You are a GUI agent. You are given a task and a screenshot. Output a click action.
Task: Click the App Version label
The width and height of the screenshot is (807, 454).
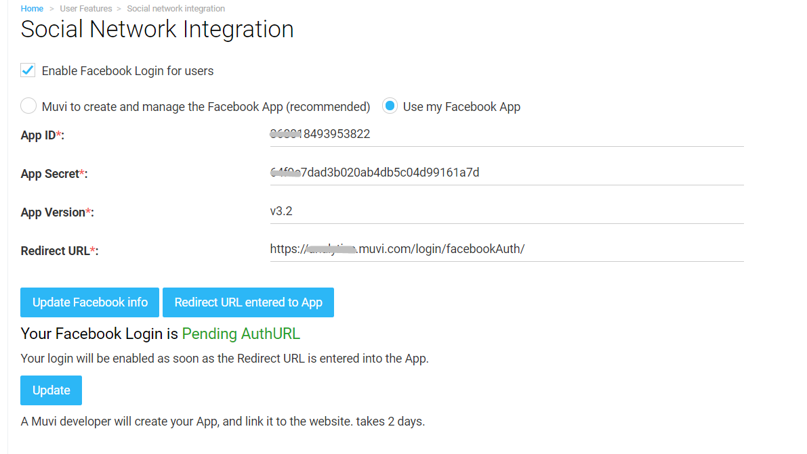tap(57, 212)
